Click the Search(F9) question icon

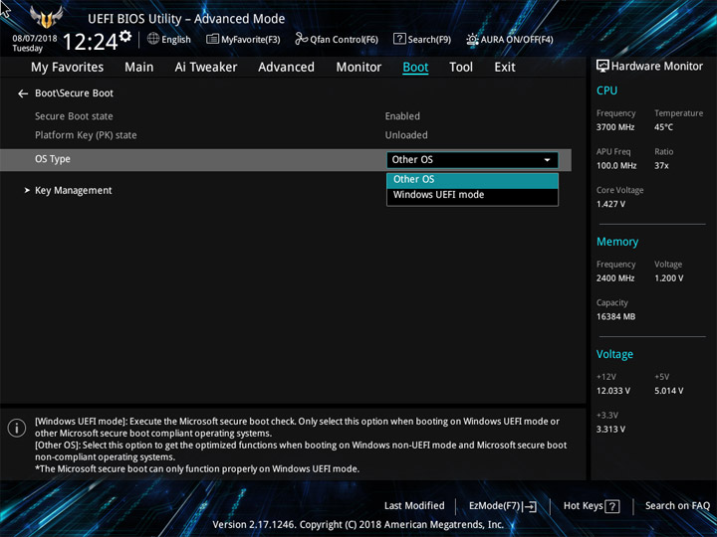pos(399,39)
